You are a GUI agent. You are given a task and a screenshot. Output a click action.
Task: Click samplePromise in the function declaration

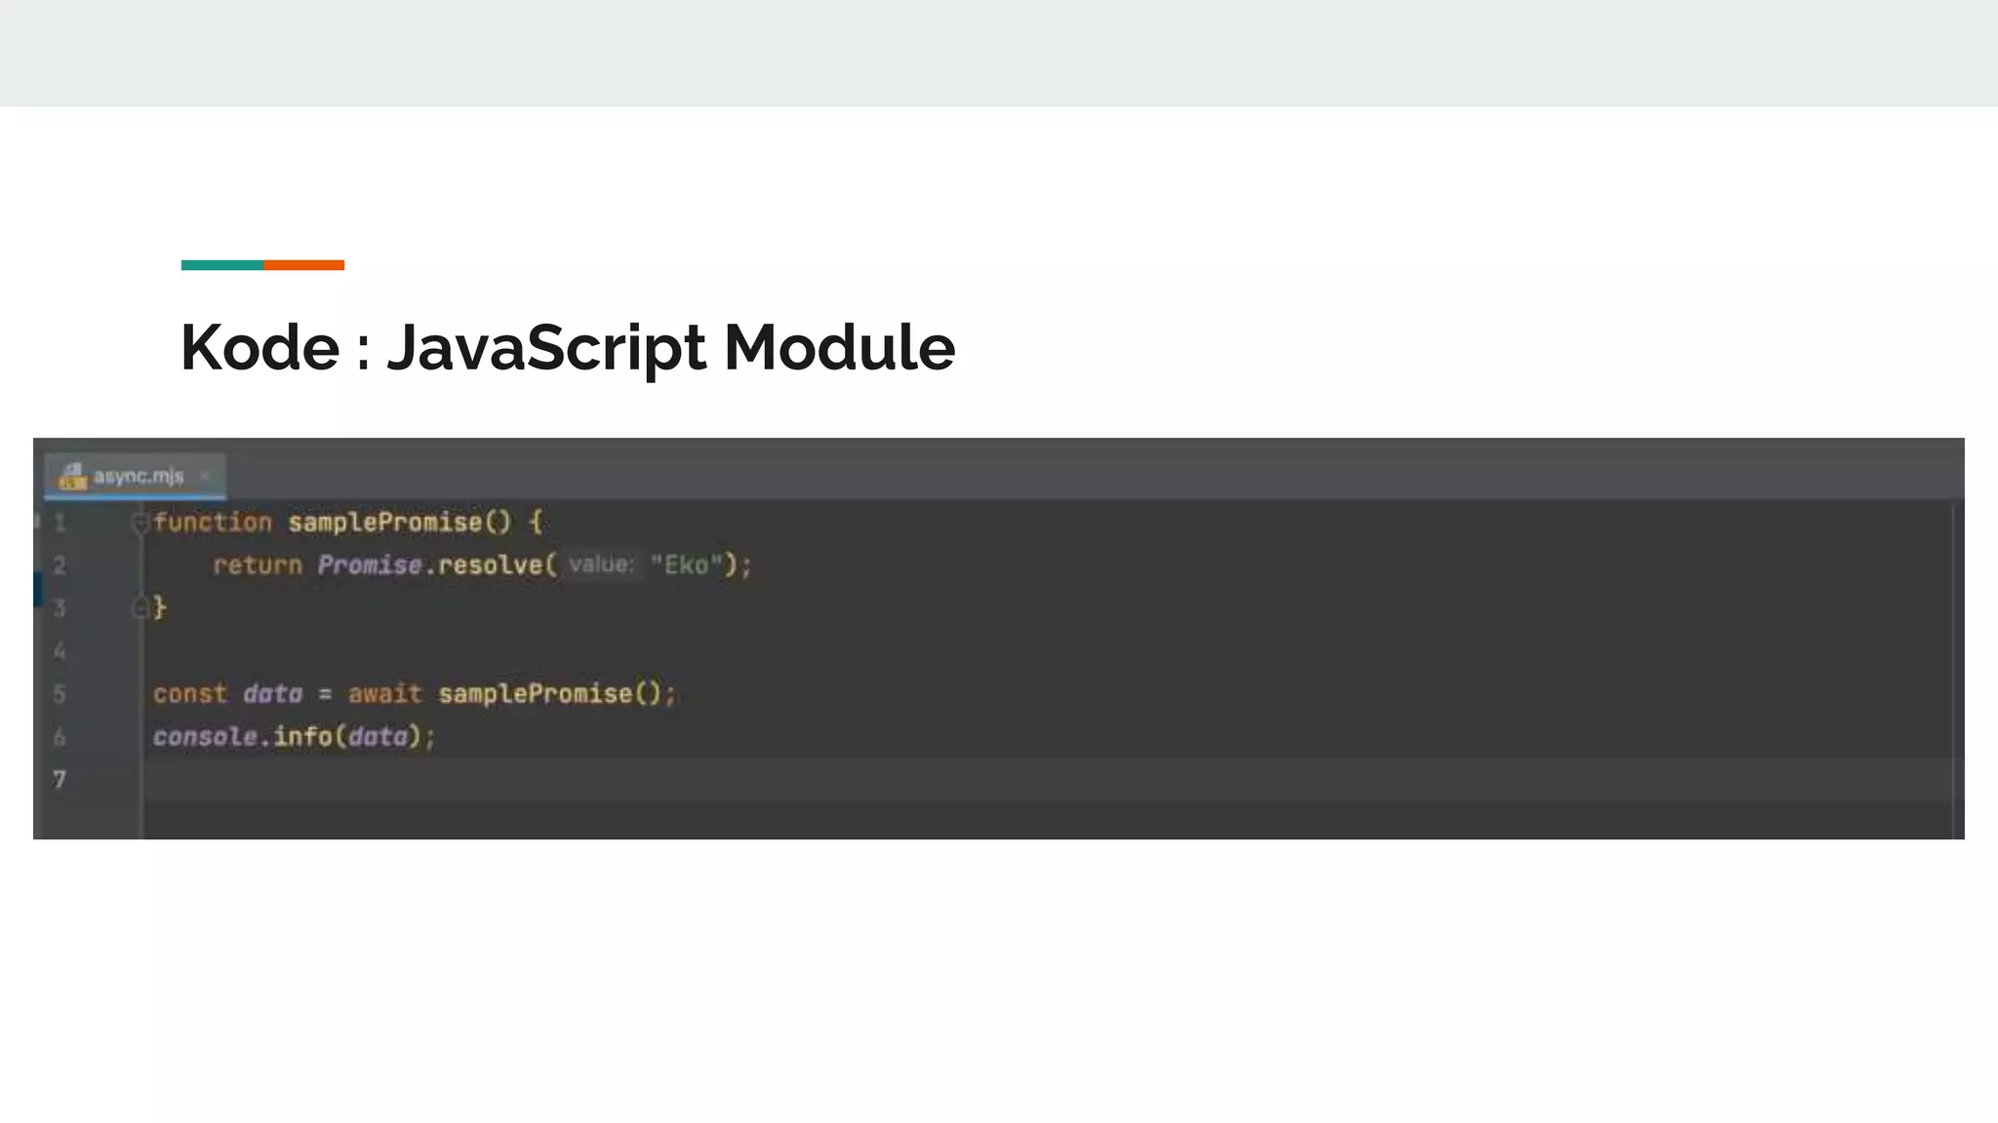[x=385, y=523]
